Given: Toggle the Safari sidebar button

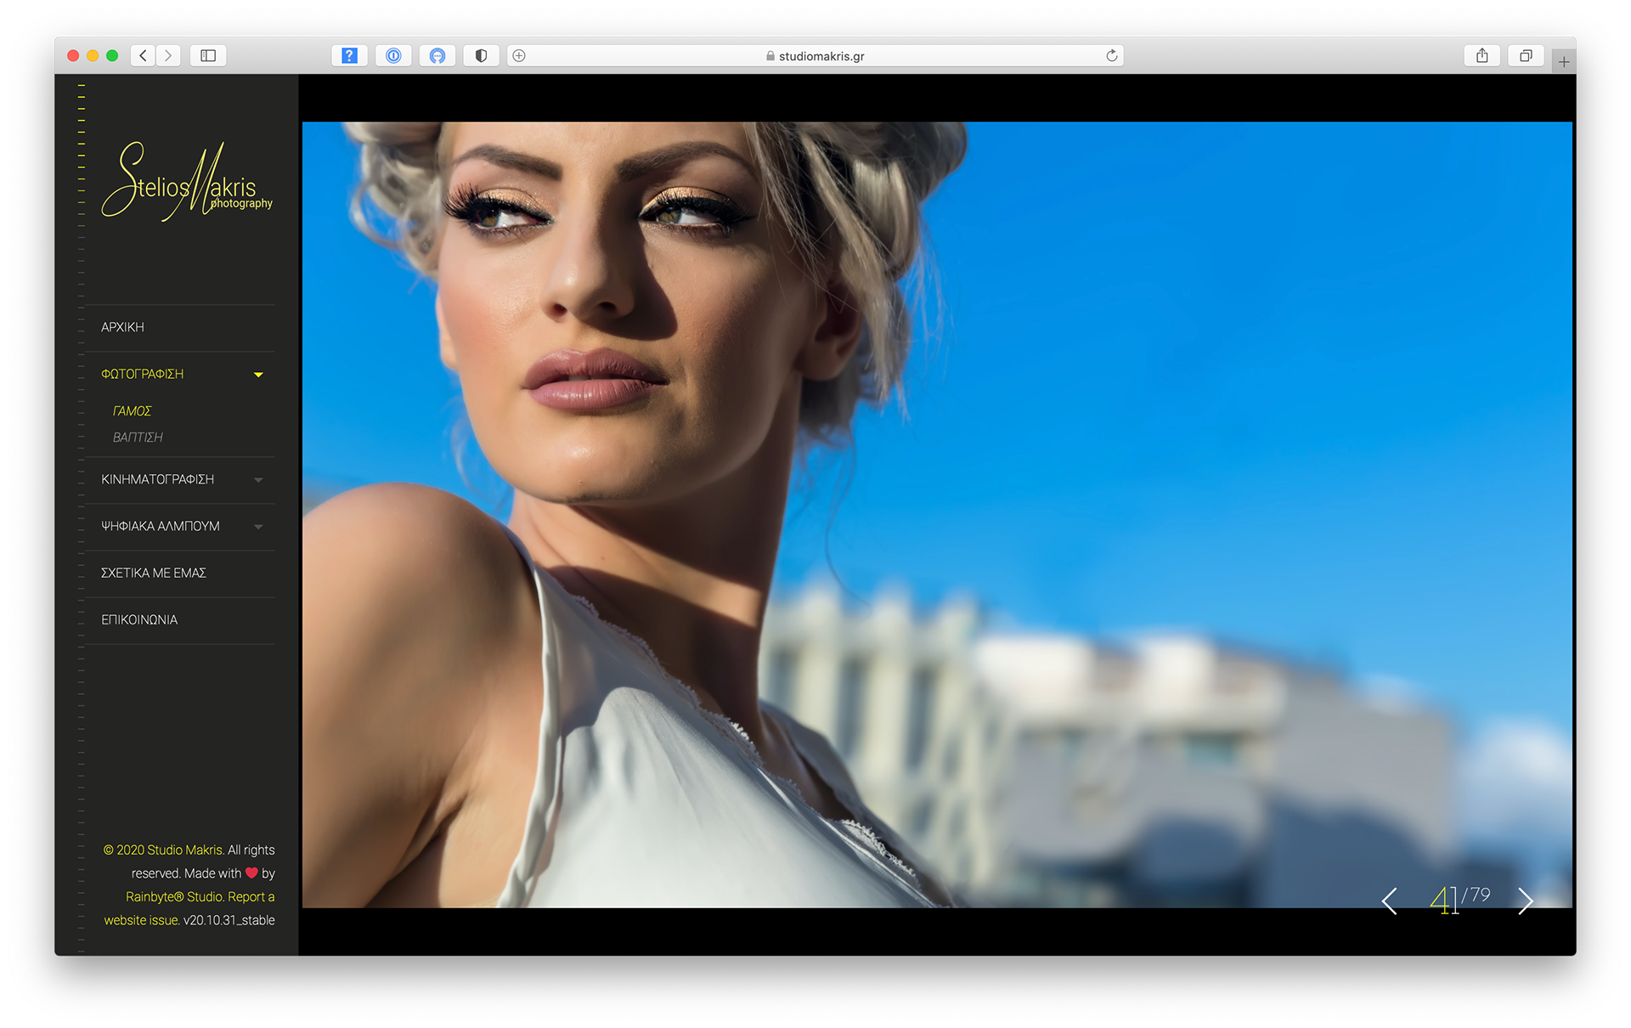Looking at the screenshot, I should [208, 56].
